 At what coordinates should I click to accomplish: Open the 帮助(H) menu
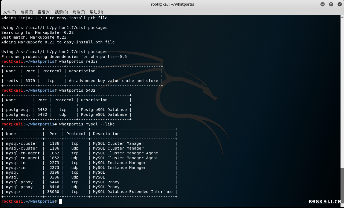[96, 12]
